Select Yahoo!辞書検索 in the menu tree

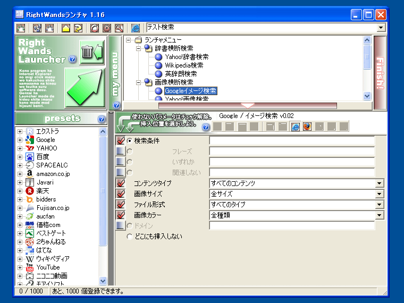tap(187, 57)
